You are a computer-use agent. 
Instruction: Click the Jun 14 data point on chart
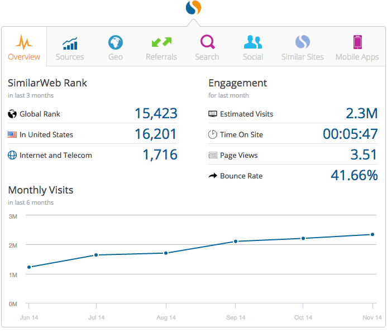point(29,267)
